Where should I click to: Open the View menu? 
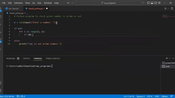27,3
